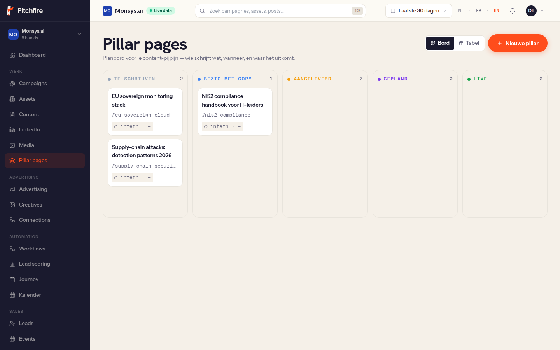Click intern tag on NIS2 card

[222, 127]
